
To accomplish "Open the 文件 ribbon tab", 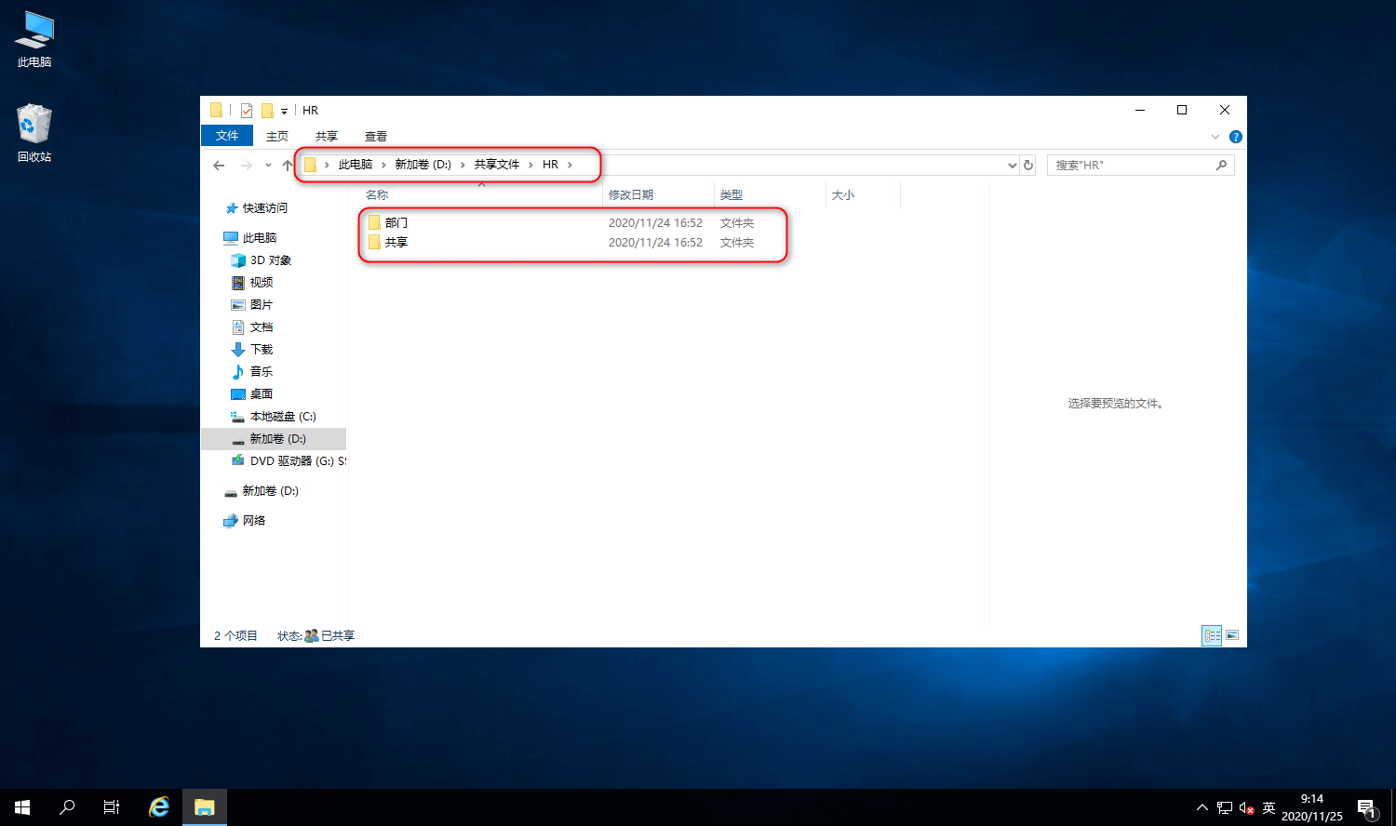I will pyautogui.click(x=227, y=136).
